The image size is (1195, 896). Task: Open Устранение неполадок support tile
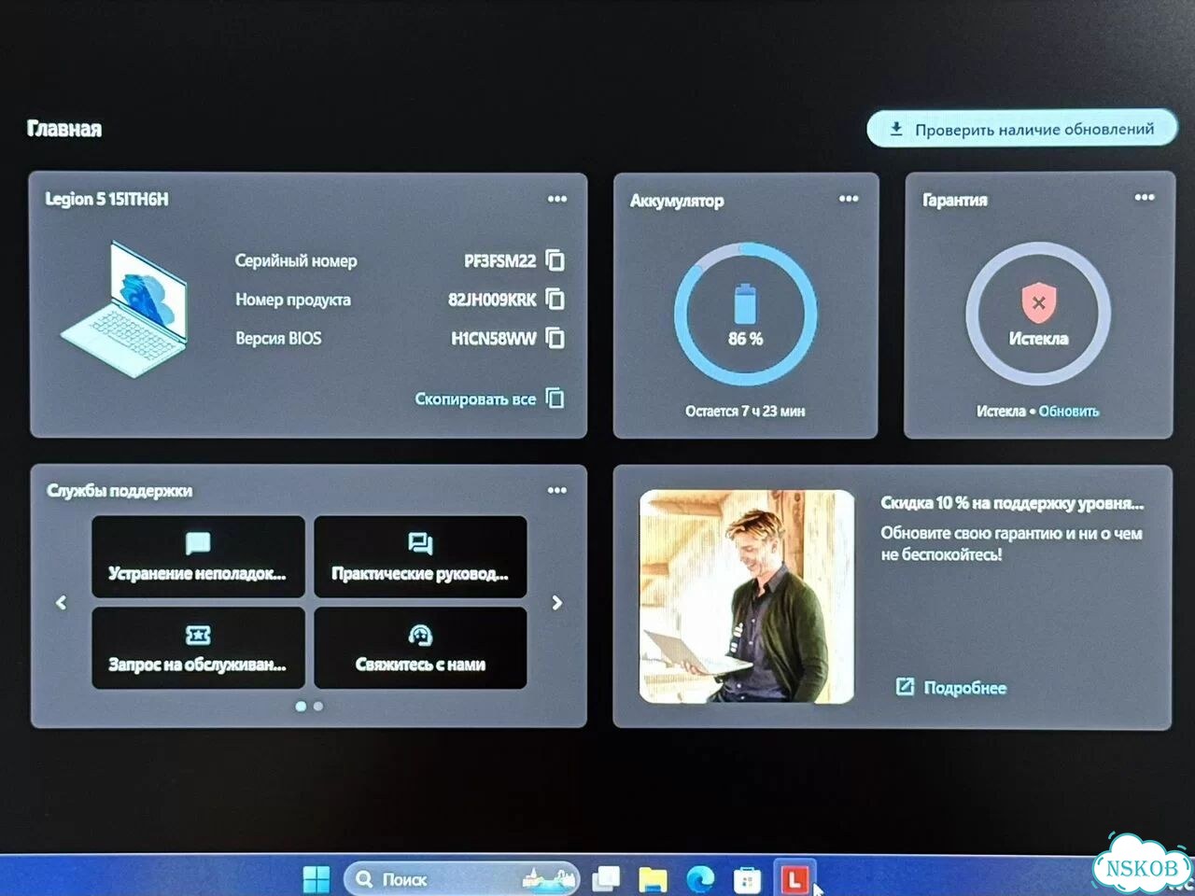[198, 557]
